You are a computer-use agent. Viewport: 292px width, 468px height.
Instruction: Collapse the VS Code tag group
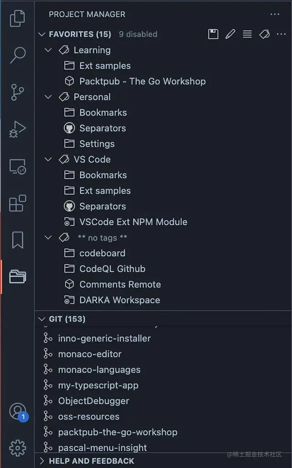coord(48,160)
